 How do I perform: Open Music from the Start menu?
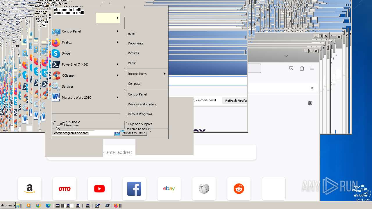point(132,63)
